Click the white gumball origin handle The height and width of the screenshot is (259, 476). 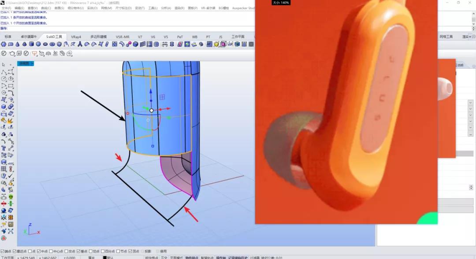[152, 111]
